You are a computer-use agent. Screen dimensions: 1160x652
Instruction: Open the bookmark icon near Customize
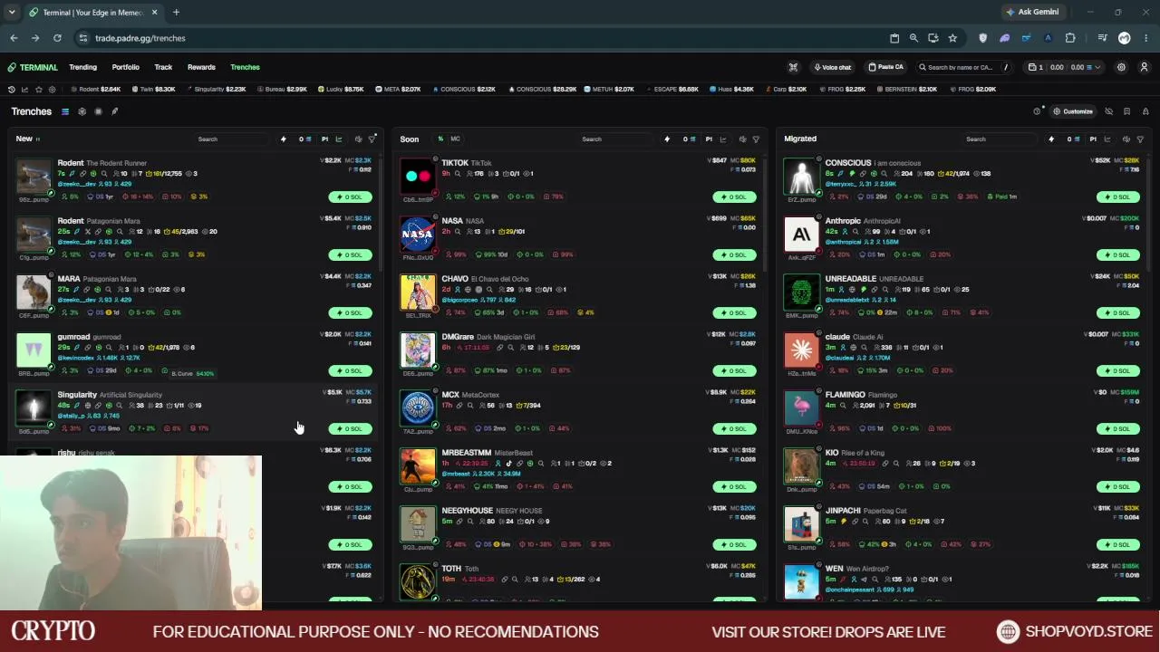point(1126,111)
